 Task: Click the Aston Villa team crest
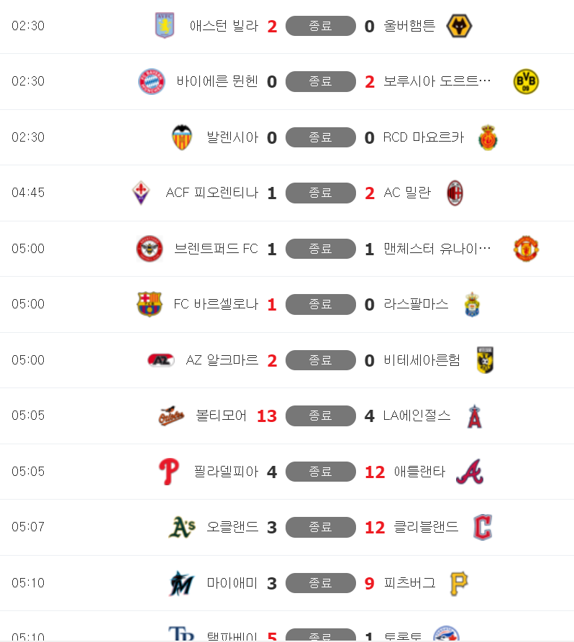(165, 25)
